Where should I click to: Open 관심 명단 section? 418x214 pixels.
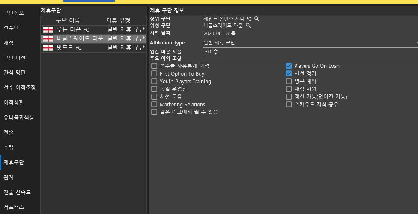point(15,73)
